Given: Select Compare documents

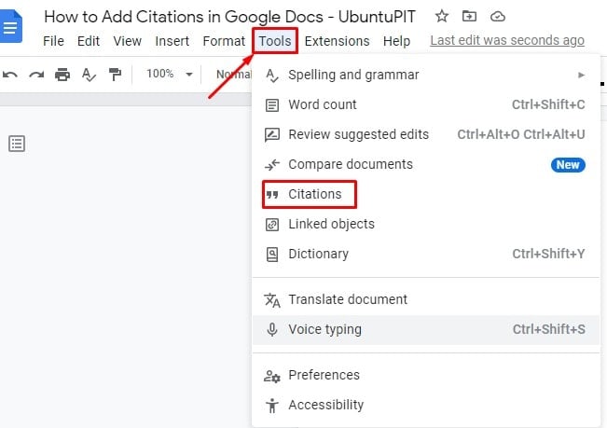Looking at the screenshot, I should click(x=426, y=164).
